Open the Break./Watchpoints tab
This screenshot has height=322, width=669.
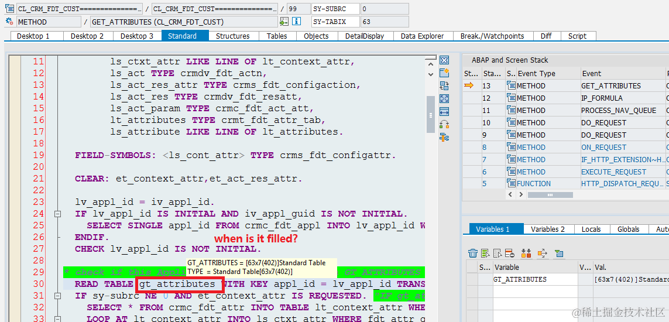[492, 36]
